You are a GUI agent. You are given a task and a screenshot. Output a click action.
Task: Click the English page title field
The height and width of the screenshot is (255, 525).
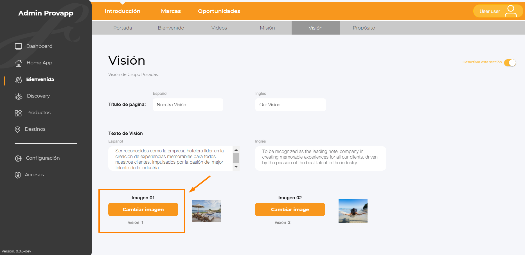290,105
